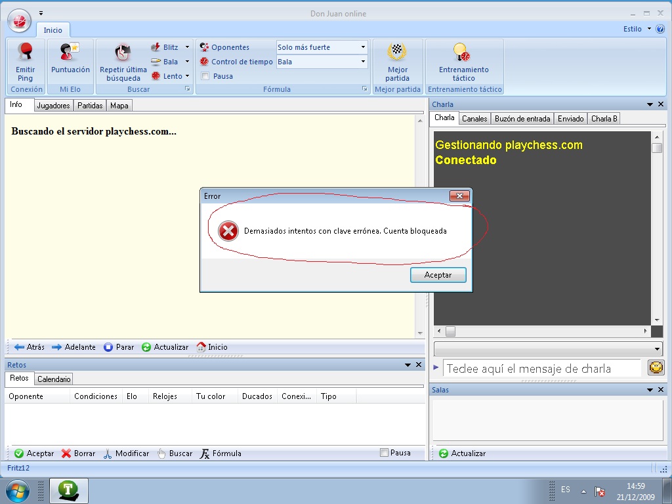Open the Oponentes formula setting
The width and height of the screenshot is (672, 504).
(224, 47)
